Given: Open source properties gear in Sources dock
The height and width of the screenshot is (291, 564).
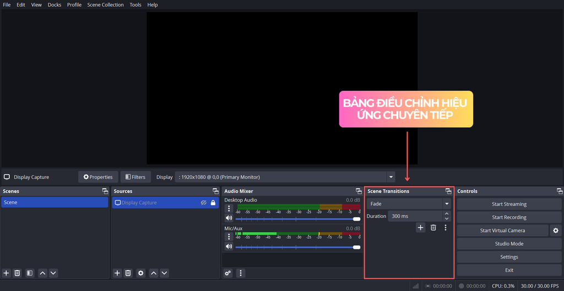Looking at the screenshot, I should click(141, 273).
